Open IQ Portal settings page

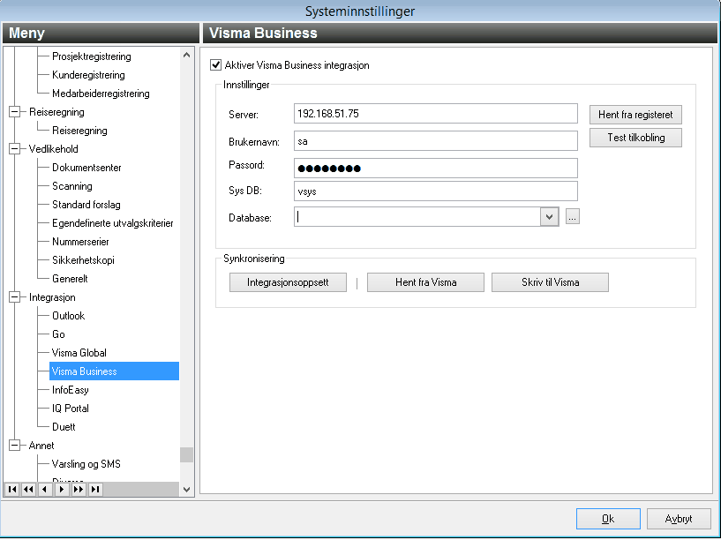tap(71, 409)
